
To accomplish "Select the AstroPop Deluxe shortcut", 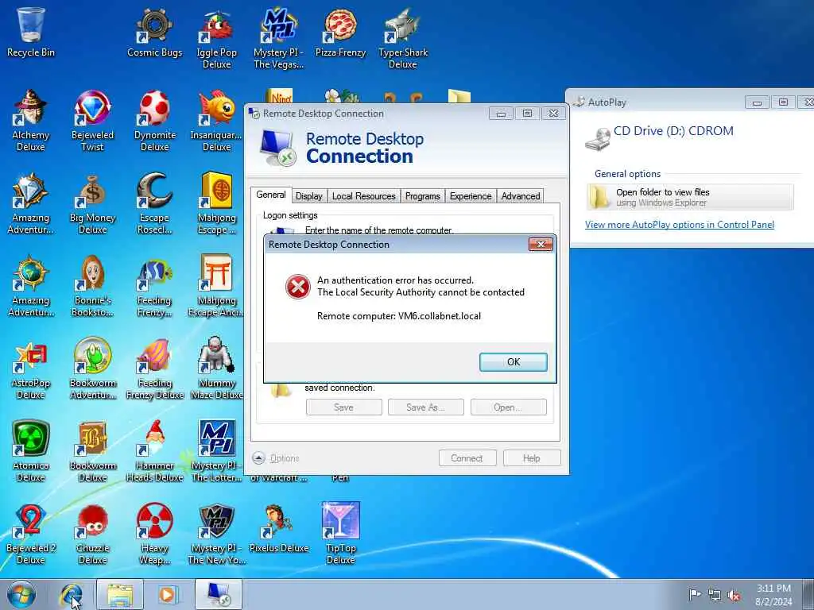I will pos(31,369).
